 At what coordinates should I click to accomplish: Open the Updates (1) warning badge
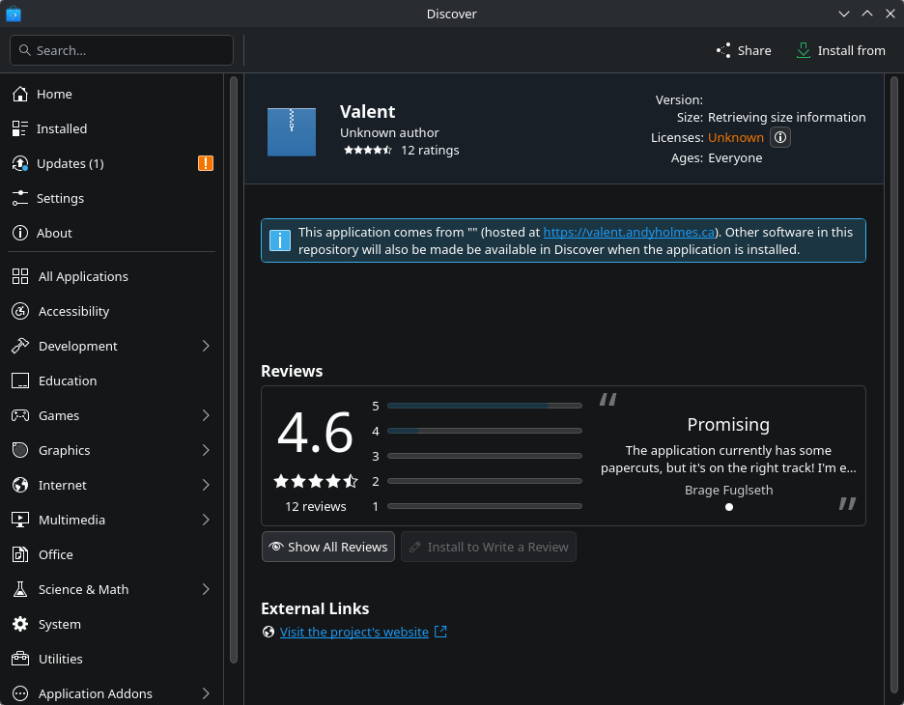coord(206,163)
